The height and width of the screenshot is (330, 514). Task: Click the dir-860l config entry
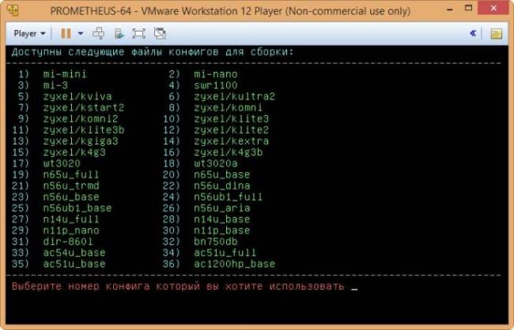tap(68, 242)
